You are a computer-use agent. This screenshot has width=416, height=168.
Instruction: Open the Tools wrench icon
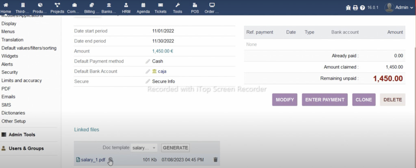click(178, 5)
